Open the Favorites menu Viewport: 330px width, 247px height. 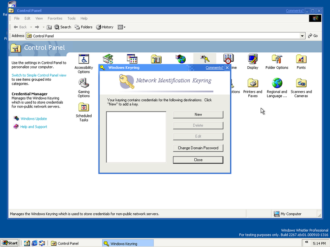pos(55,19)
